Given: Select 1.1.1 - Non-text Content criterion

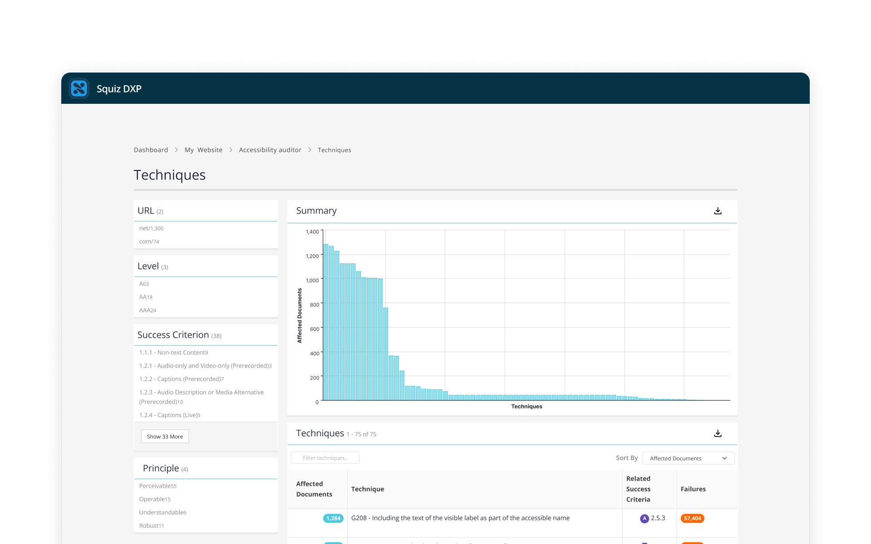Looking at the screenshot, I should tap(174, 353).
